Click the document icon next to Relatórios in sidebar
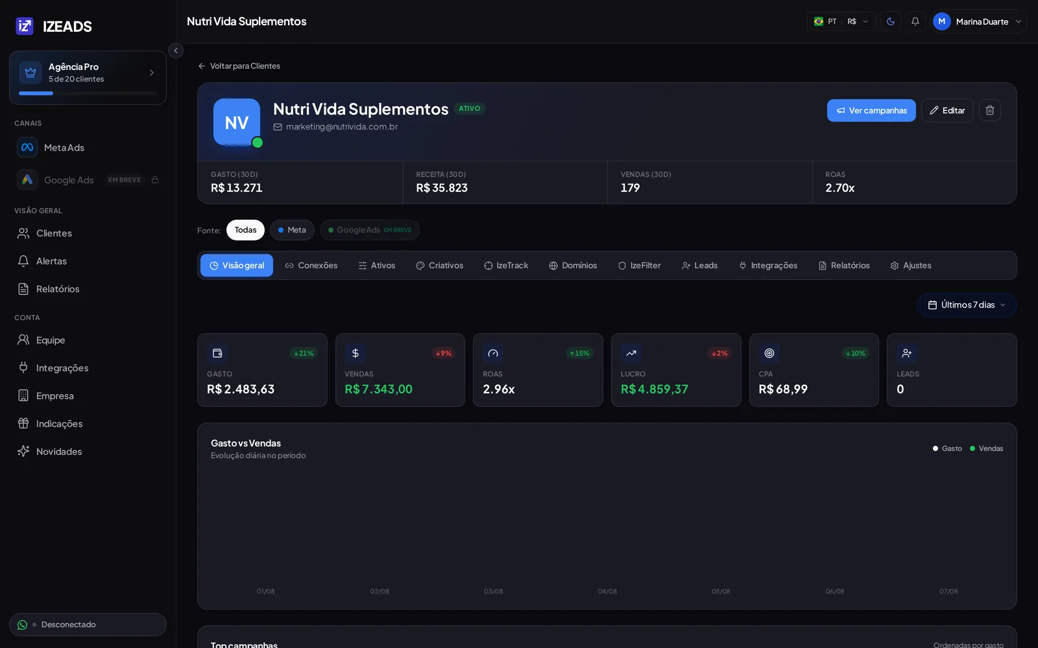Viewport: 1038px width, 648px height. [x=23, y=289]
